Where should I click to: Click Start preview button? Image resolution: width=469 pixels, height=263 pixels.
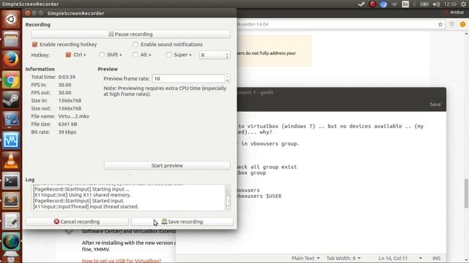pos(167,166)
